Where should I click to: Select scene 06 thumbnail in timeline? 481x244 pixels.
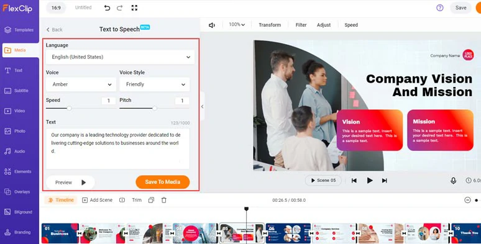point(288,233)
